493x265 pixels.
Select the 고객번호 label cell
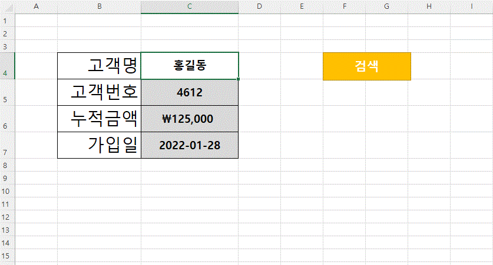pyautogui.click(x=99, y=92)
